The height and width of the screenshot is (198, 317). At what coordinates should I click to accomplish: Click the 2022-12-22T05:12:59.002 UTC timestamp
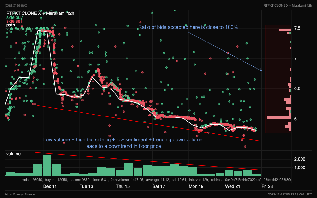pyautogui.click(x=290, y=194)
